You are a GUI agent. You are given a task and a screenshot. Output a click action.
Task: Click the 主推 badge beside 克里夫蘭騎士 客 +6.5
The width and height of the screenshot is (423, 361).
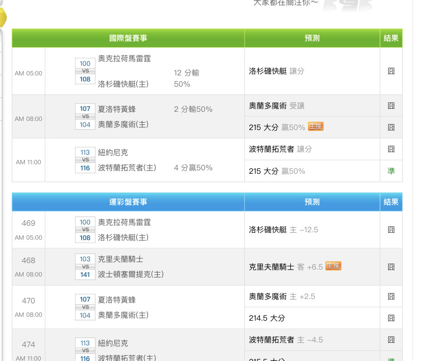tap(333, 266)
